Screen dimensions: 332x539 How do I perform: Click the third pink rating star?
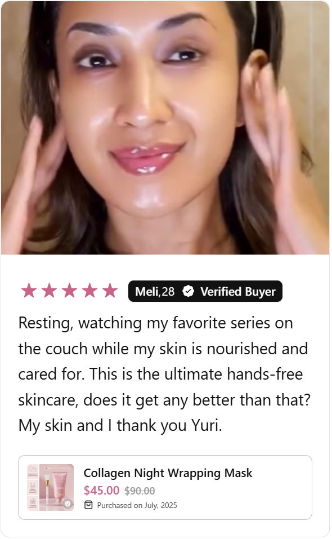(69, 291)
